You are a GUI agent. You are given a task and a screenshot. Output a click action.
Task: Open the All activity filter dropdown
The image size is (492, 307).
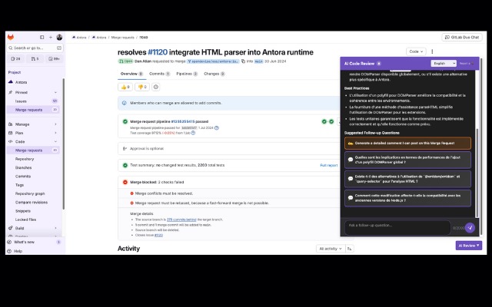coord(331,249)
